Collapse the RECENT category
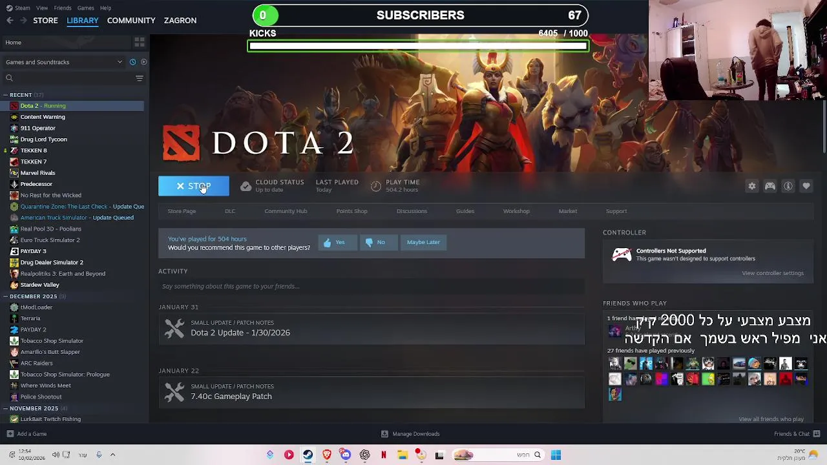The image size is (827, 465). tap(5, 95)
